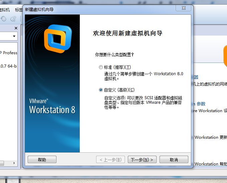
Task: Open the library sidebar dropdown arrow
Action: click(x=14, y=36)
